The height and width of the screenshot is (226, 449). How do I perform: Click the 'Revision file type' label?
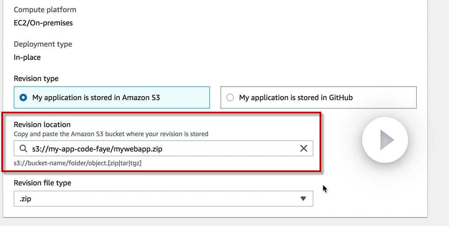pos(42,183)
